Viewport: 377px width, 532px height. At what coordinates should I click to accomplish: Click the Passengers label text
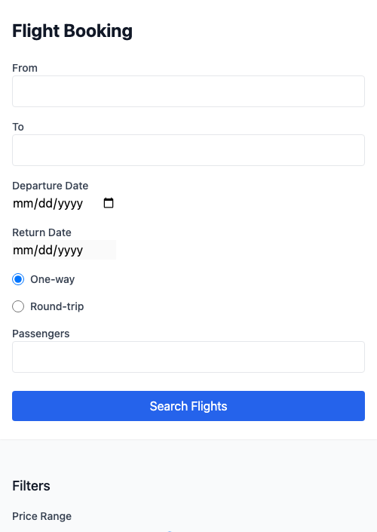point(41,334)
